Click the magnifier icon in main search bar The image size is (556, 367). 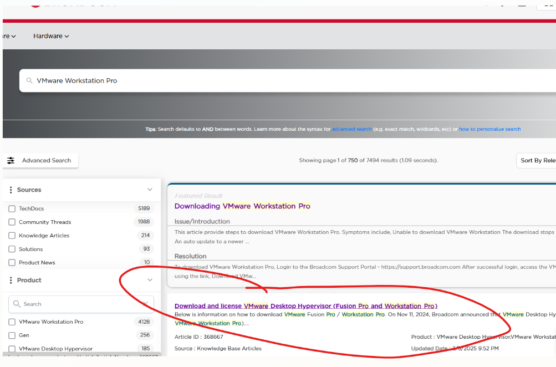point(29,80)
